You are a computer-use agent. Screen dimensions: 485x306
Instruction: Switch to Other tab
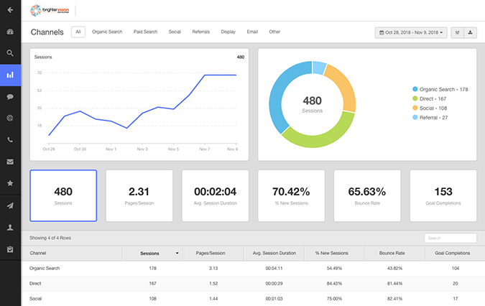pos(274,32)
